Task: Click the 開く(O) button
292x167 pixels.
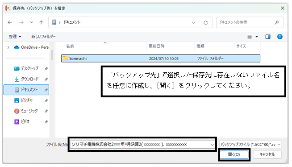Action: 234,154
